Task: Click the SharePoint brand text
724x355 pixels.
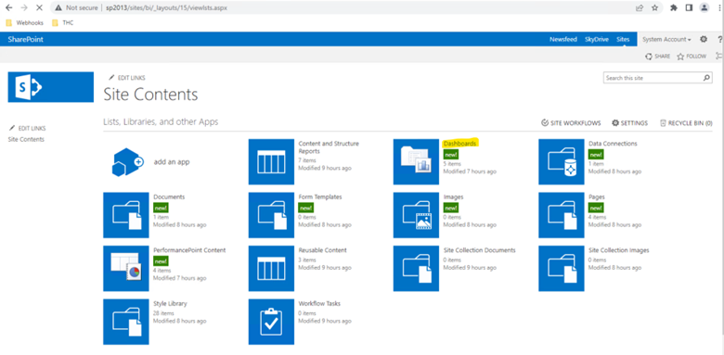Action: click(25, 40)
